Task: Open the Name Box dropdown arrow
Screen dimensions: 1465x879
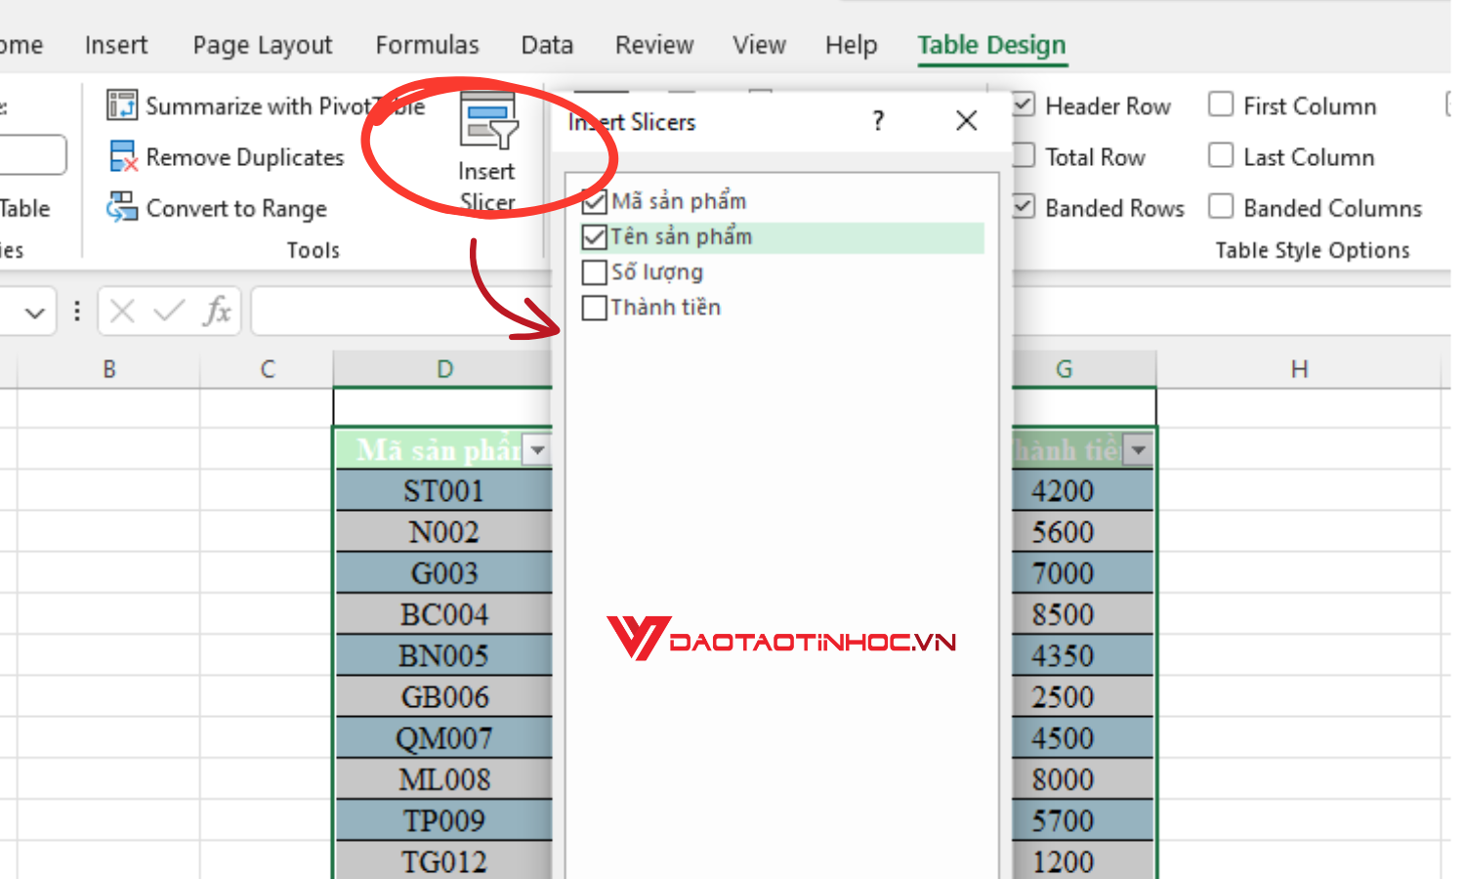Action: [35, 311]
